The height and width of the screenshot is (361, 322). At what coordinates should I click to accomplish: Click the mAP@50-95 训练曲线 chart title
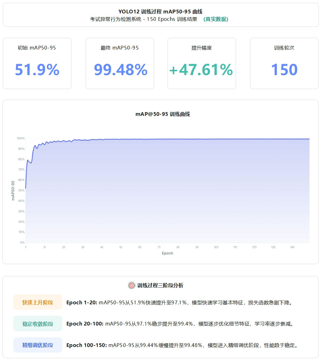click(163, 114)
